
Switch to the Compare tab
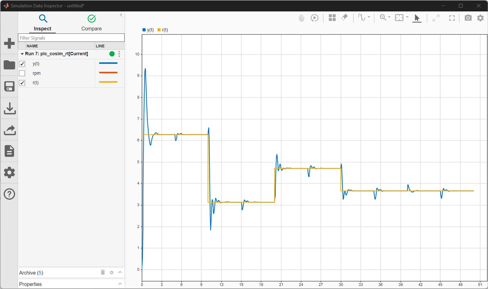coord(91,23)
